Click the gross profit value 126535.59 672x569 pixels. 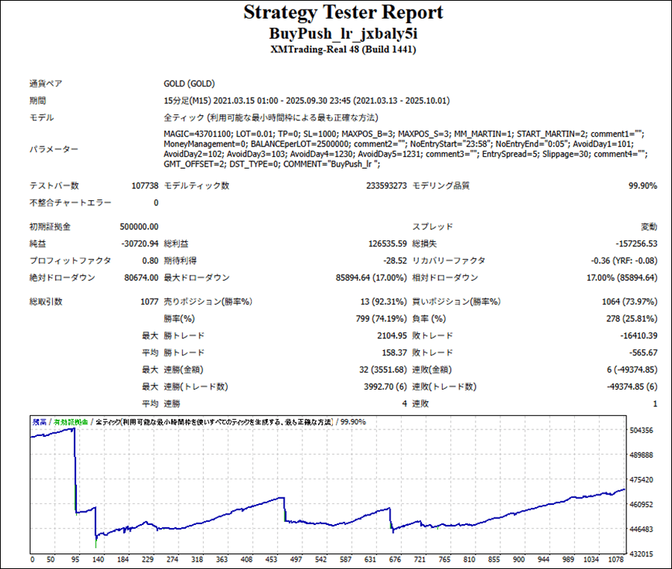382,243
